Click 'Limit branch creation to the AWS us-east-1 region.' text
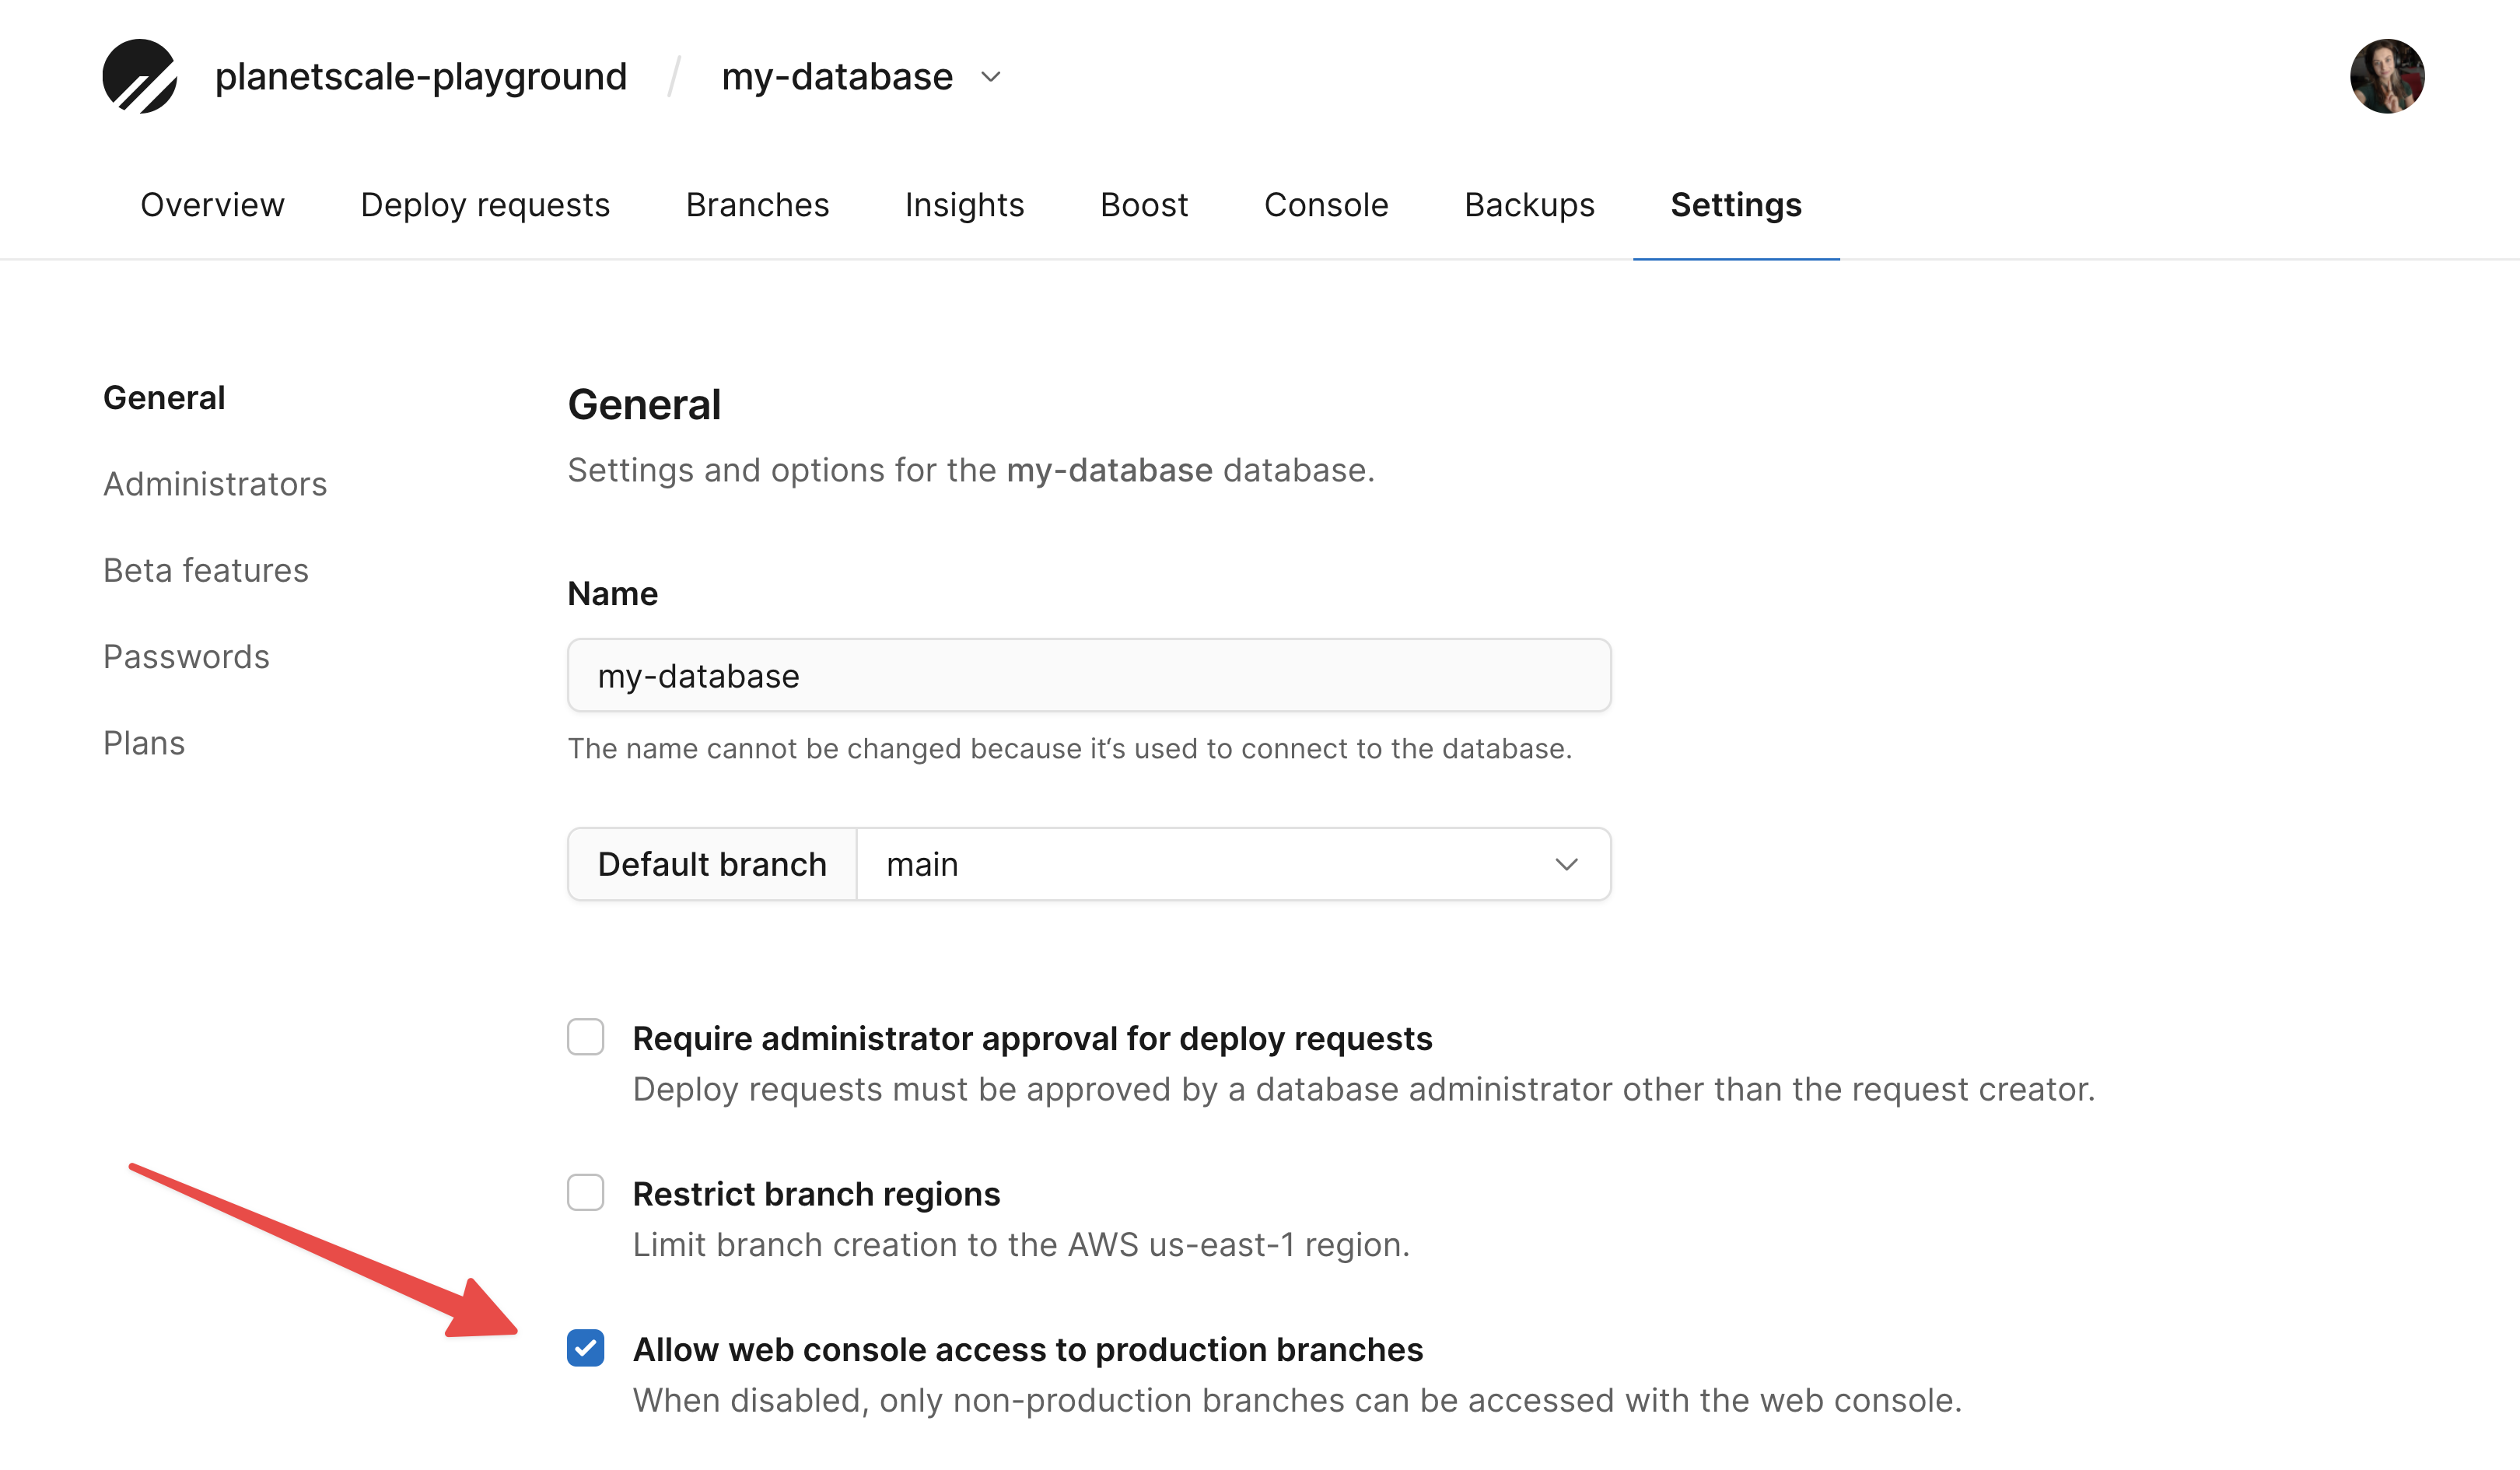The width and height of the screenshot is (2520, 1470). pos(1021,1244)
